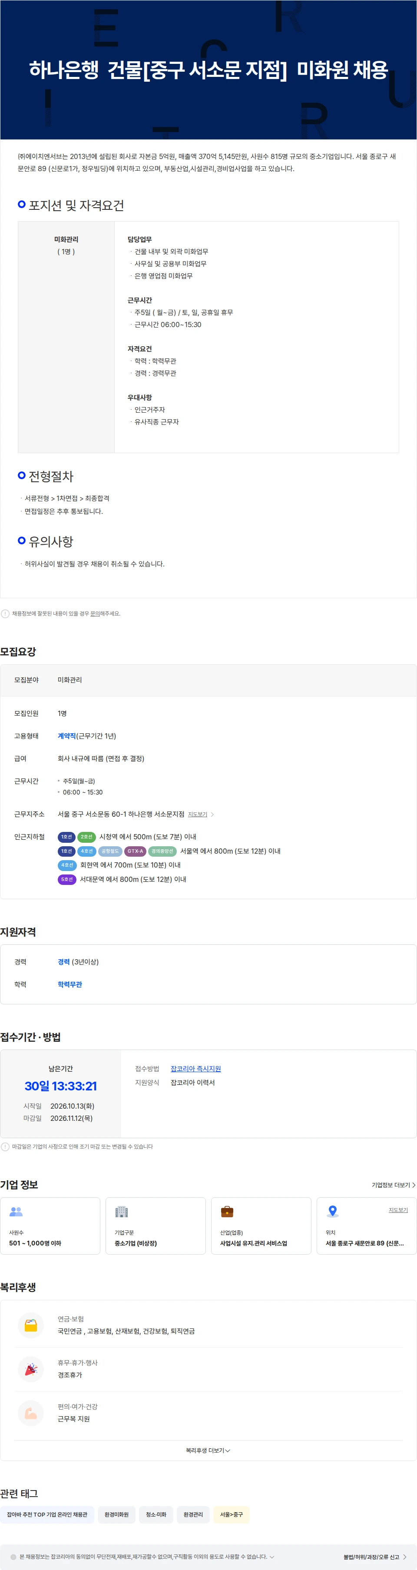The height and width of the screenshot is (1570, 417).
Task: Click the company type building icon
Action: [x=122, y=1212]
